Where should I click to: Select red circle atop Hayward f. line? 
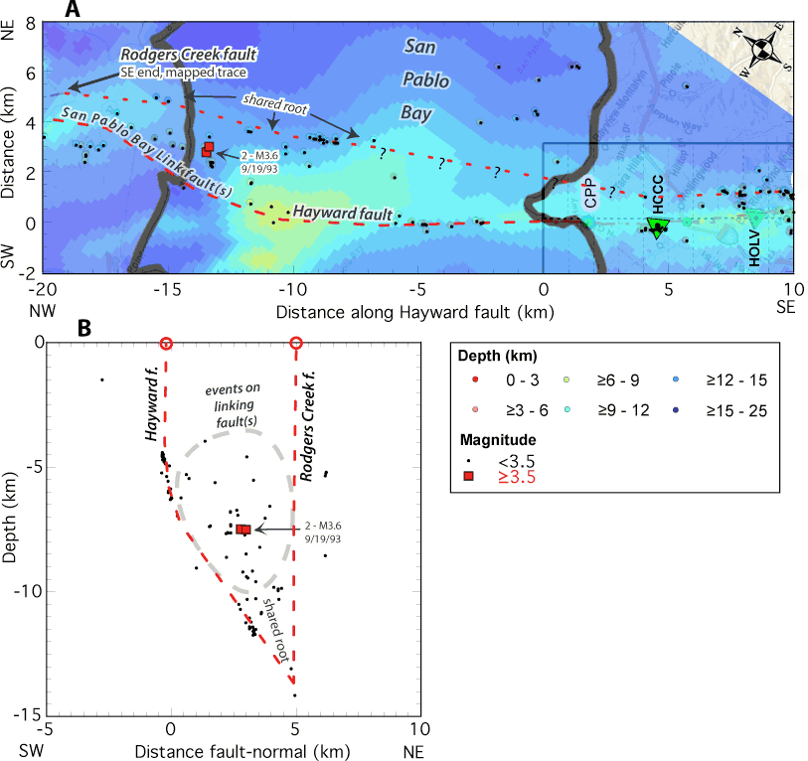click(x=166, y=343)
